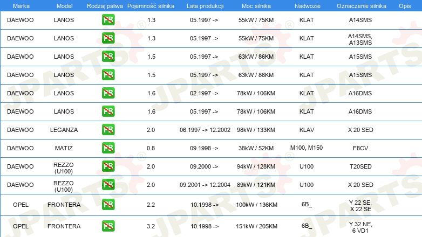
Task: Click A16DMS in the 02.1997 row
Action: [360, 93]
